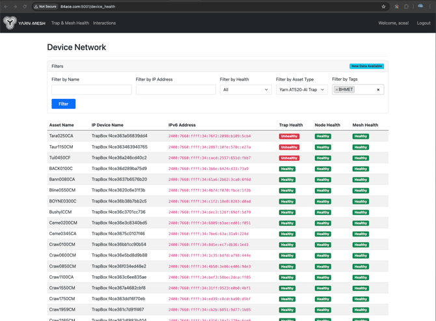Click the Yarn Mesh logo icon

[10, 23]
